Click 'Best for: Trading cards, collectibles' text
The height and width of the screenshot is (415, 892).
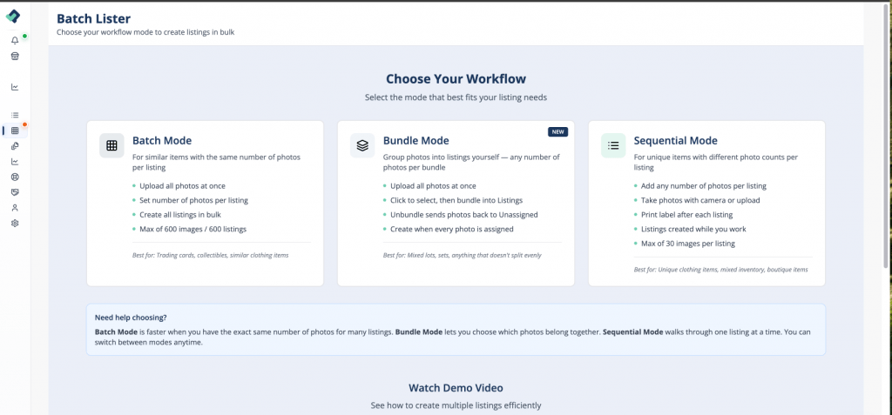[x=211, y=255]
